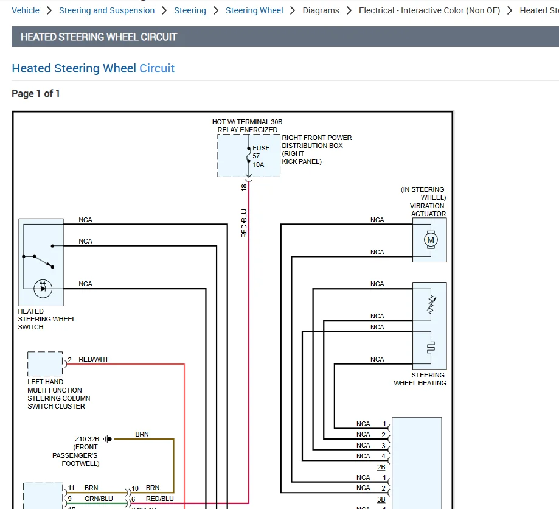Viewport: 559px width, 509px height.
Task: Go to Steering and Suspension breadcrumb
Action: click(106, 10)
